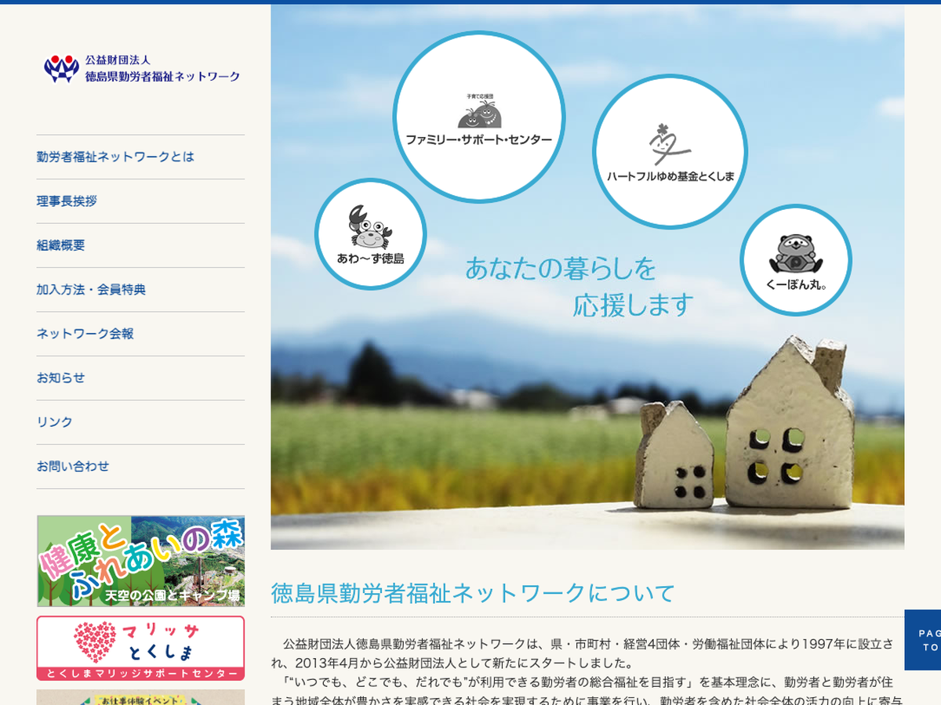The height and width of the screenshot is (705, 941).
Task: Select 組織概要 in sidebar menu
Action: click(60, 245)
